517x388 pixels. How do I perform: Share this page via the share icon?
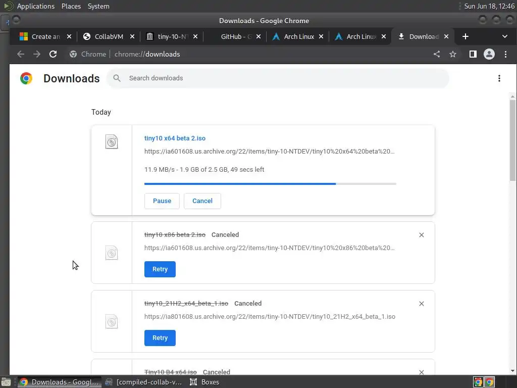click(437, 54)
